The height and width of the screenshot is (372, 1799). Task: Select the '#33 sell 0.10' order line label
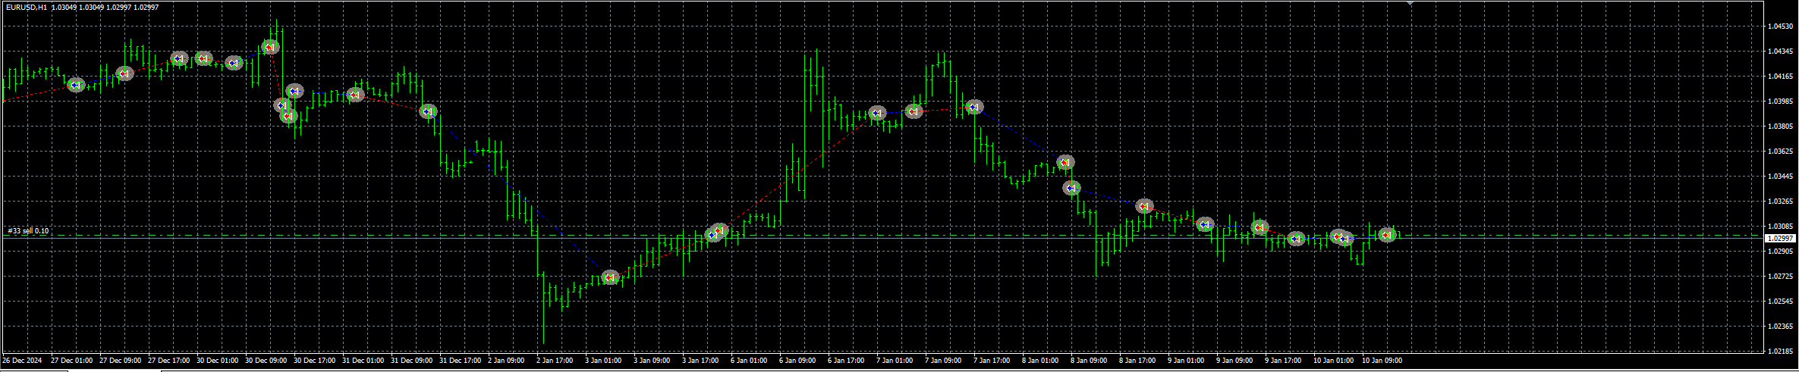pyautogui.click(x=28, y=230)
